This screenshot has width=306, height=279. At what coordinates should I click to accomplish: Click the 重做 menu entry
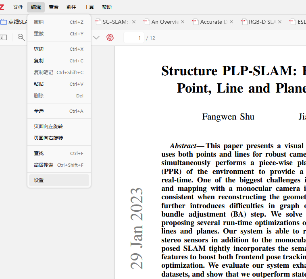pyautogui.click(x=59, y=34)
